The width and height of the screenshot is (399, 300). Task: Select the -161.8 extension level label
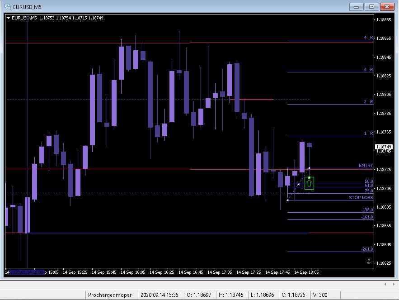pyautogui.click(x=367, y=217)
